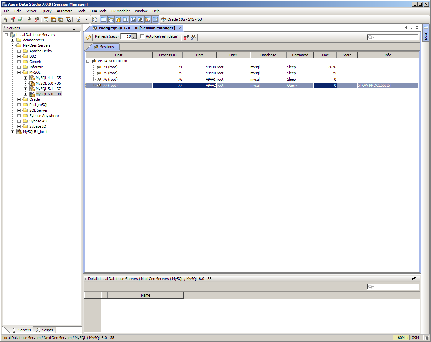
Task: Click the bar chart toolbar icon
Action: pyautogui.click(x=148, y=19)
